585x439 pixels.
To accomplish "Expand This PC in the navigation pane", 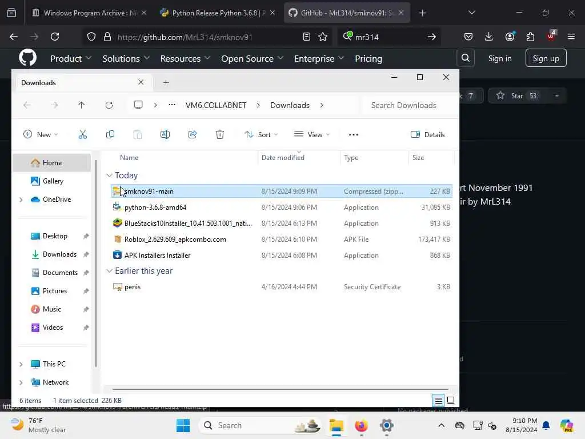I will pyautogui.click(x=21, y=364).
